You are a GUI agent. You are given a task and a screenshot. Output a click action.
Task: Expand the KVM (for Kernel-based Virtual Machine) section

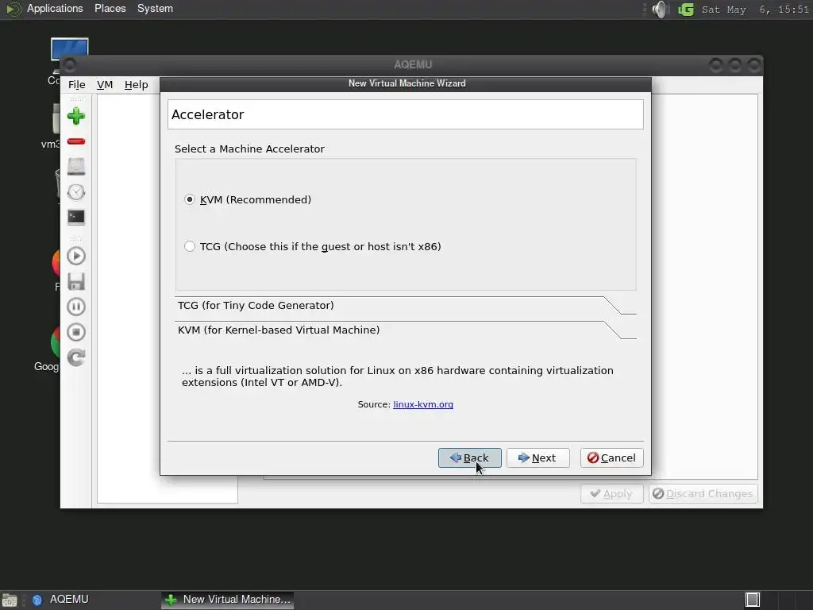406,330
